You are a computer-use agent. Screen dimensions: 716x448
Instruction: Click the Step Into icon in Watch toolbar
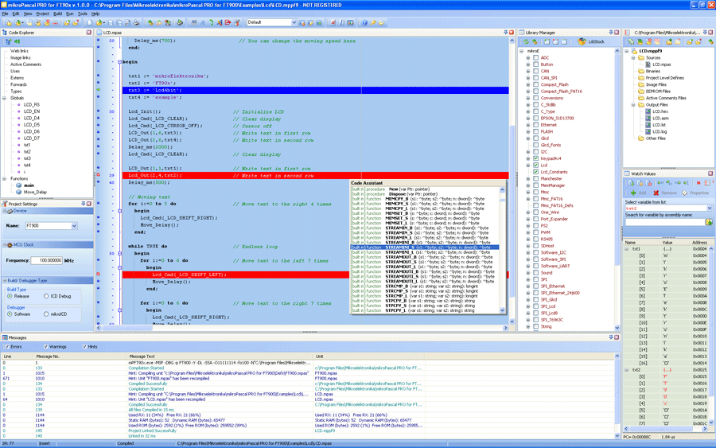660,183
